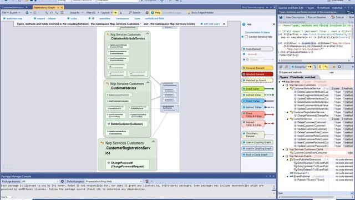Image resolution: width=355 pixels, height=200 pixels.
Task: Click the zoom-in magnifier icon
Action: pyautogui.click(x=47, y=13)
